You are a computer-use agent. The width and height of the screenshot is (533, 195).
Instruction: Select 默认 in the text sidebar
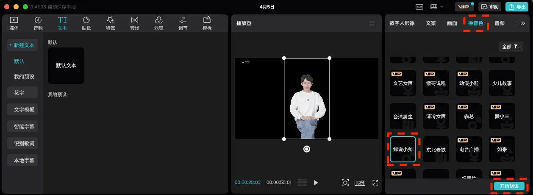click(x=19, y=61)
